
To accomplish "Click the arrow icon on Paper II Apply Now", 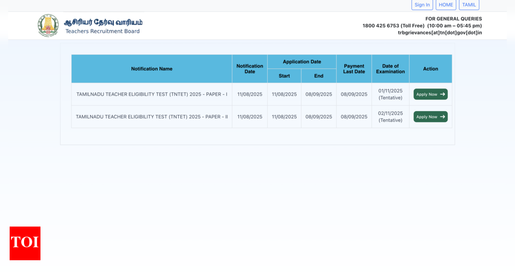I will point(442,116).
